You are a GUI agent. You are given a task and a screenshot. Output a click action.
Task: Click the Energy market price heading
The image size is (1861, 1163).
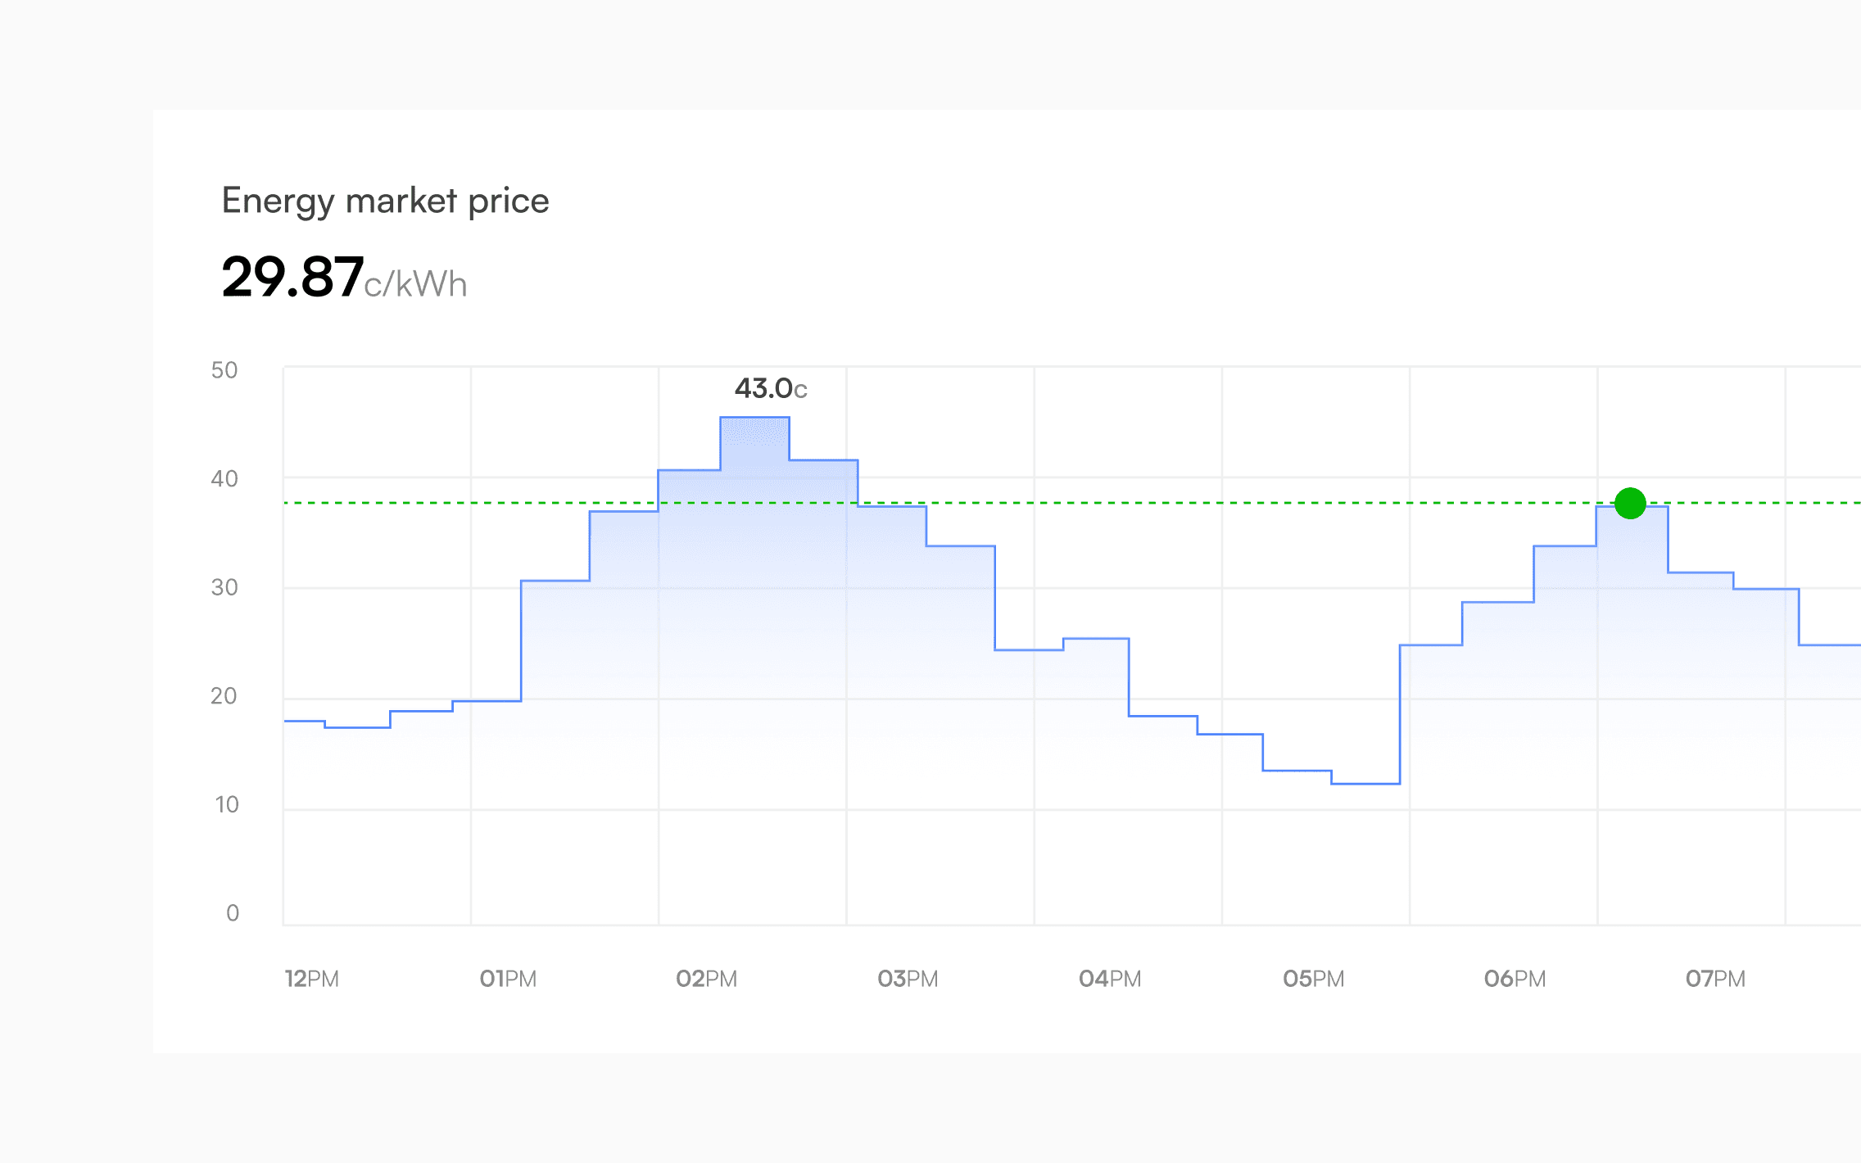(x=385, y=201)
